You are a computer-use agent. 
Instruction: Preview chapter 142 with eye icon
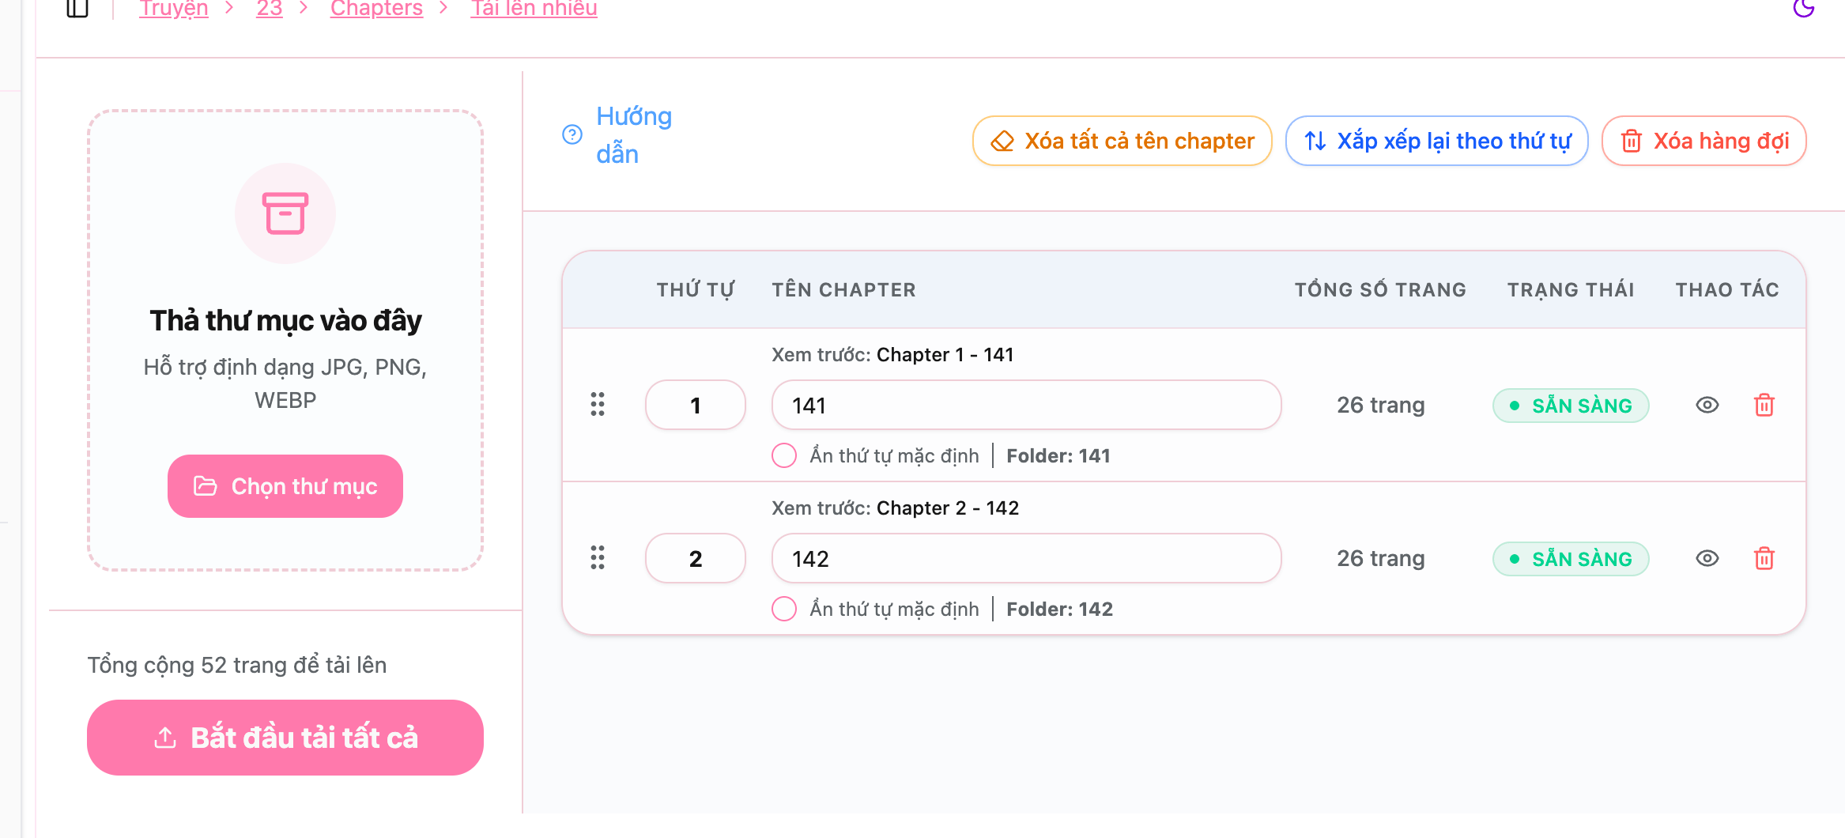(x=1707, y=559)
